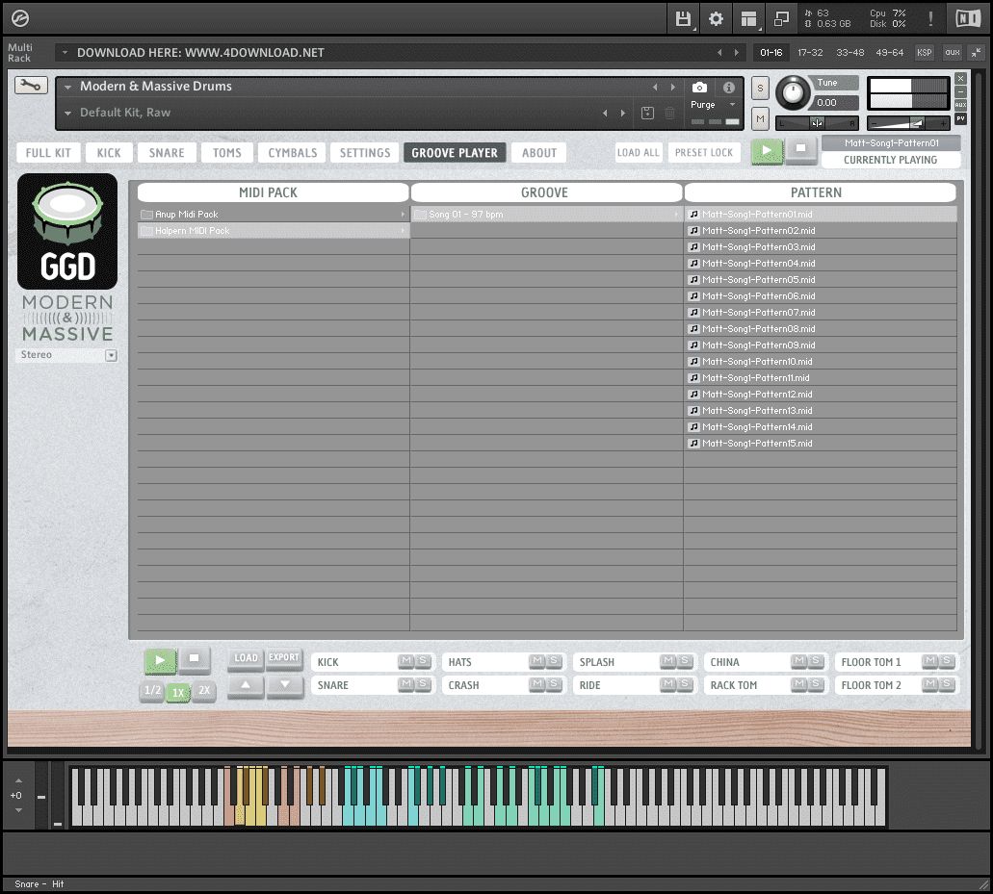Set double-time 2X speed

pos(204,690)
